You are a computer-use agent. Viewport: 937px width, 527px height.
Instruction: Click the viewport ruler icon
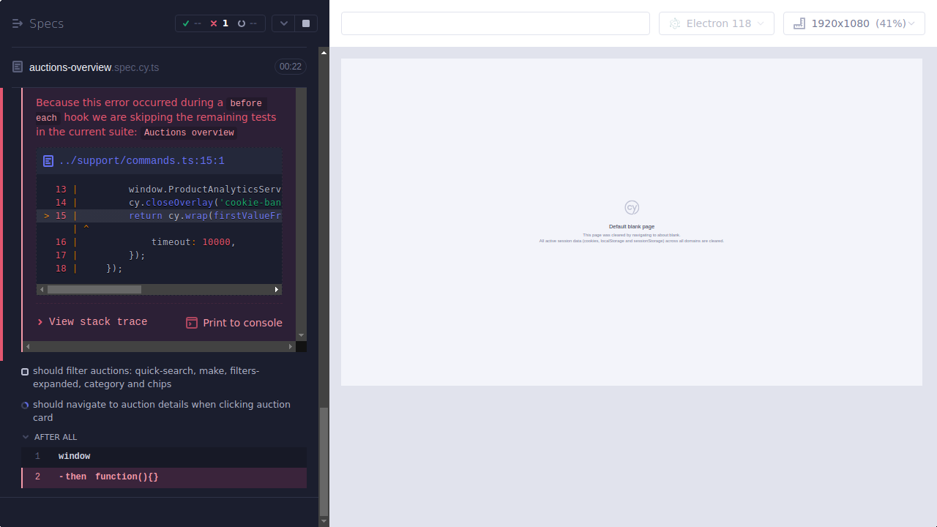(x=799, y=23)
